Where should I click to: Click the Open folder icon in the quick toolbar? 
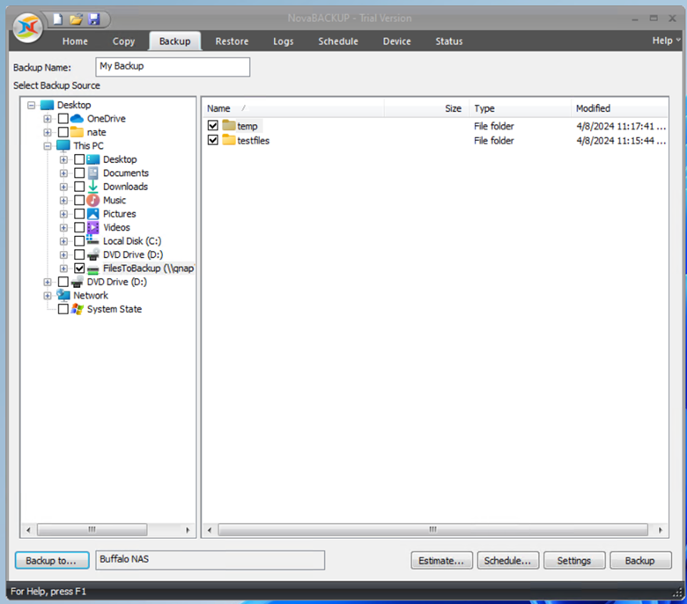pyautogui.click(x=76, y=18)
